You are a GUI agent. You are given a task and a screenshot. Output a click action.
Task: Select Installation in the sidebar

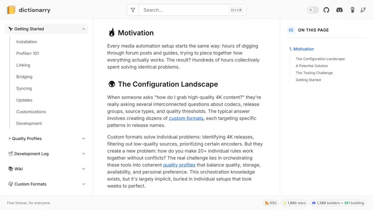(27, 42)
